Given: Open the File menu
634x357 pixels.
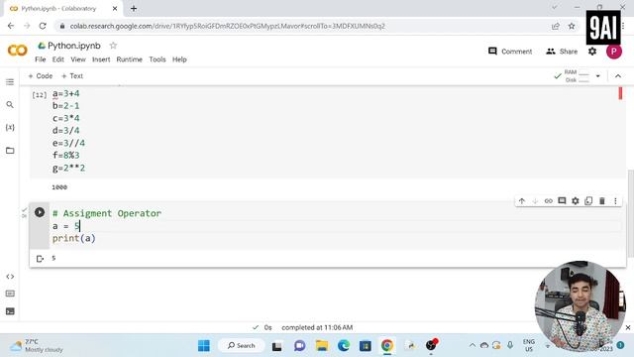Looking at the screenshot, I should pos(40,59).
